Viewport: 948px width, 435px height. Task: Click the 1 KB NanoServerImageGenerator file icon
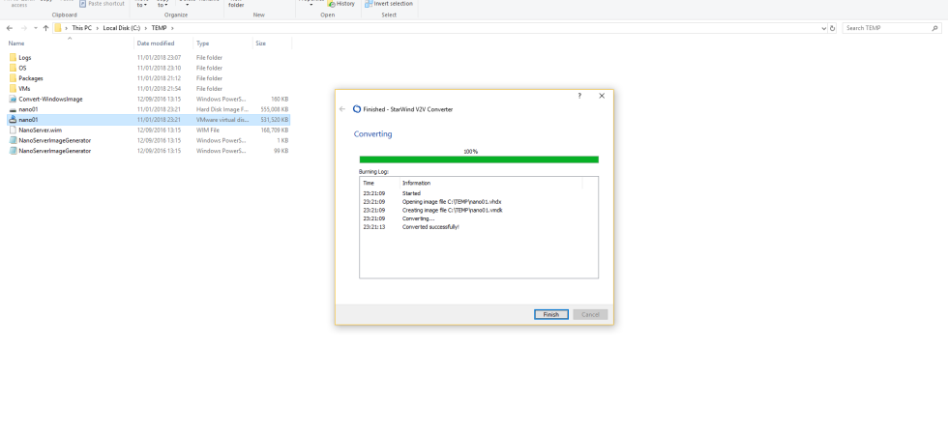(13, 140)
